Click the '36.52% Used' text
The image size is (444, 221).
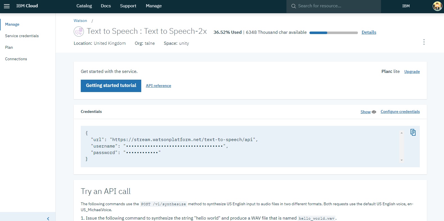[227, 32]
